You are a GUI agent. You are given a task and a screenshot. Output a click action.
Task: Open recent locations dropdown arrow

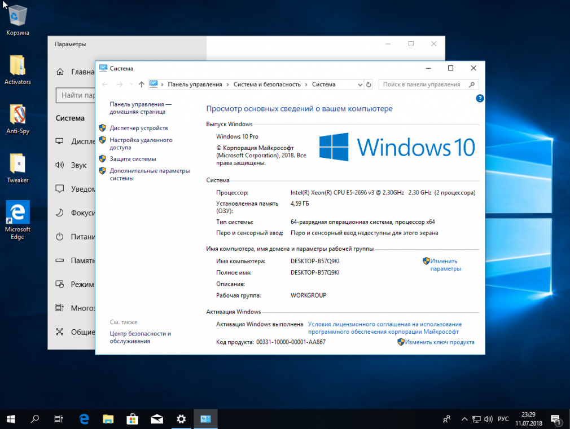131,85
